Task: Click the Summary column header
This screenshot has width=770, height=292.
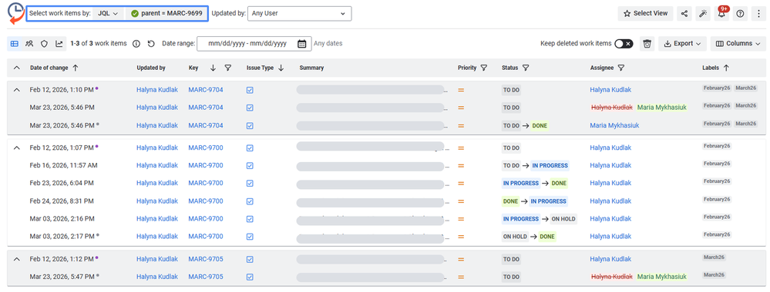Action: coord(311,68)
